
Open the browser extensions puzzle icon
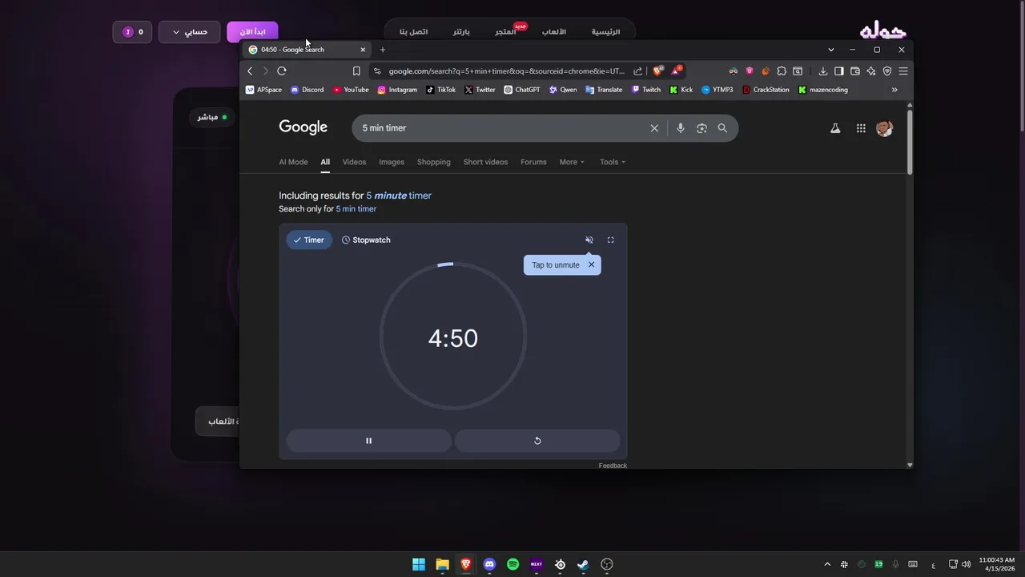pyautogui.click(x=782, y=71)
